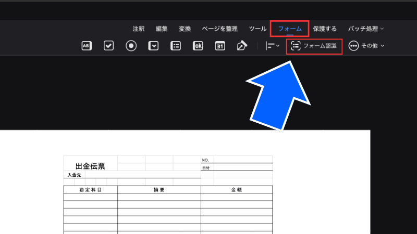Viewport: 417px width, 234px height.
Task: Open the 注釈 tab
Action: (139, 29)
